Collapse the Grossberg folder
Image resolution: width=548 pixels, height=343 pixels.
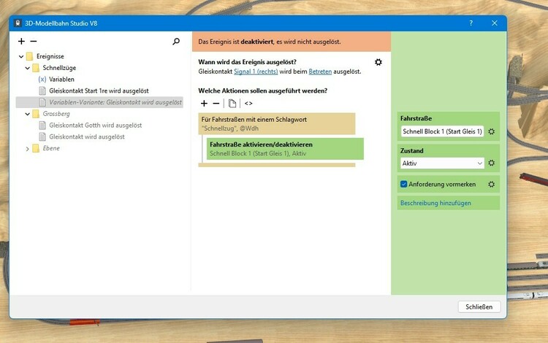click(27, 114)
